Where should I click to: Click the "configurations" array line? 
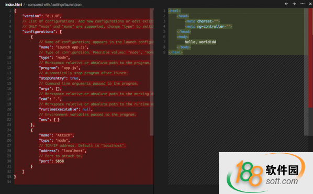click(42, 31)
